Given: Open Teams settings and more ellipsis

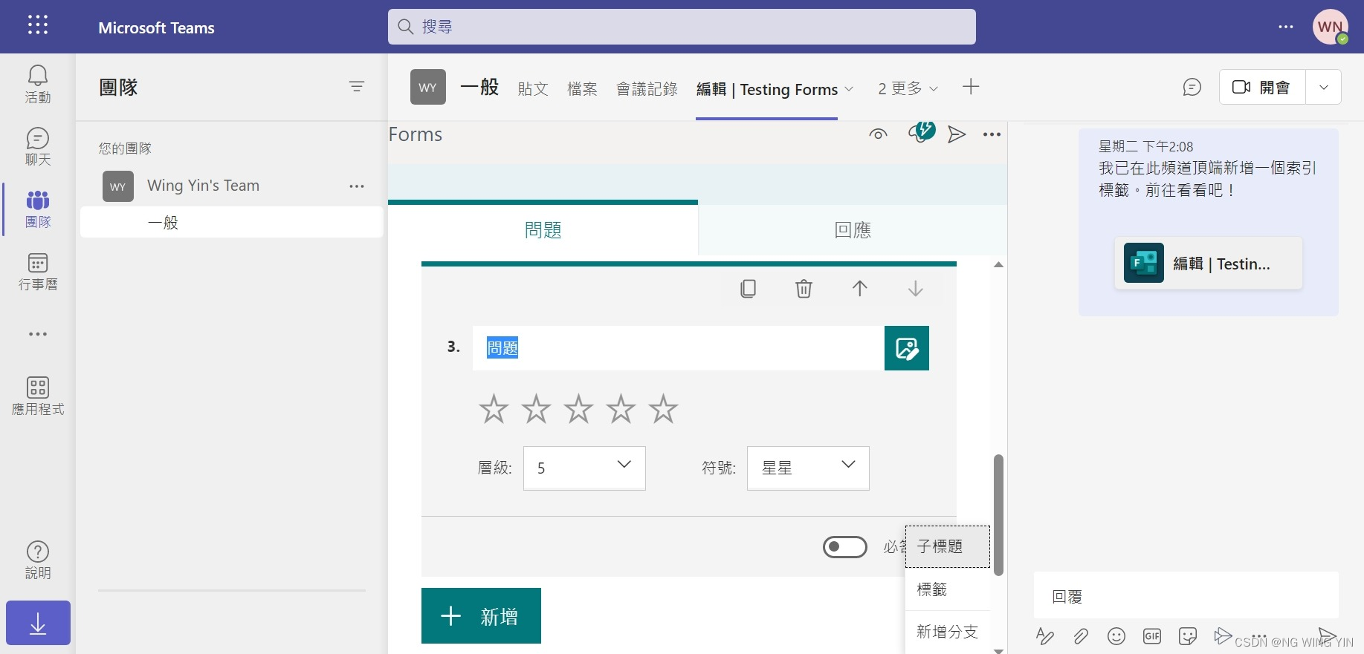Looking at the screenshot, I should 1286,27.
